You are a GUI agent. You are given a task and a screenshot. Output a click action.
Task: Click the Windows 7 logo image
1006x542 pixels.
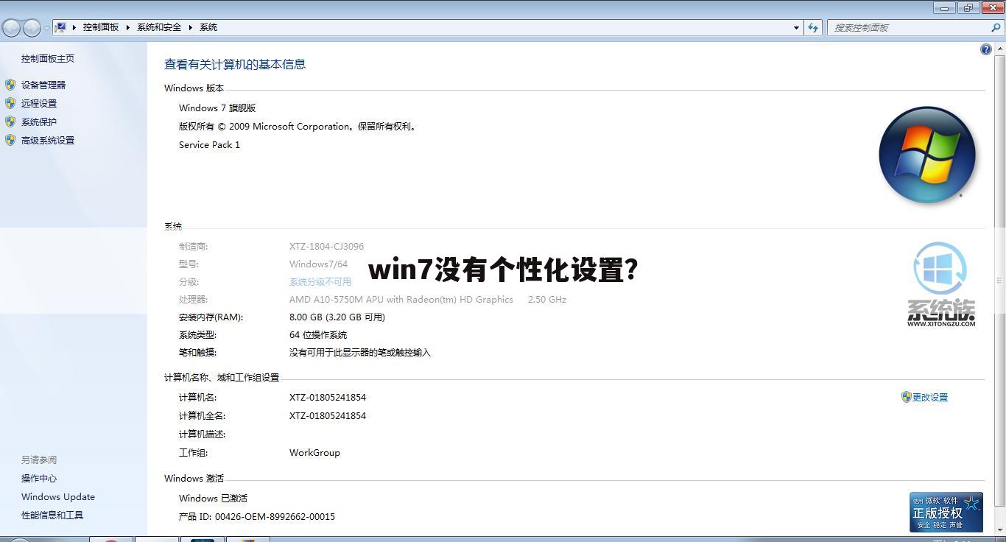pyautogui.click(x=927, y=155)
